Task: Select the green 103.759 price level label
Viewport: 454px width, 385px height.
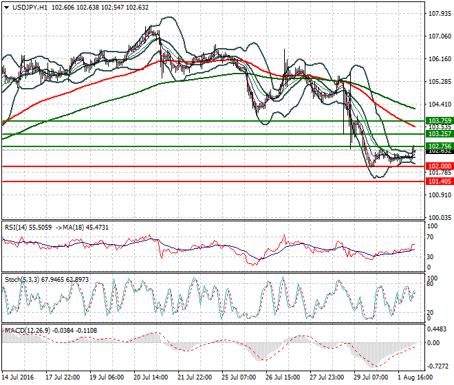Action: pos(440,121)
